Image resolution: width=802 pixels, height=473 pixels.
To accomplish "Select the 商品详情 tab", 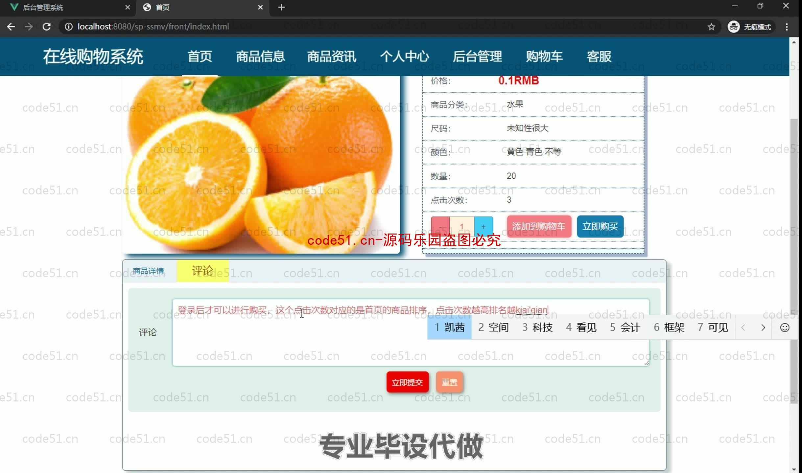I will point(149,271).
